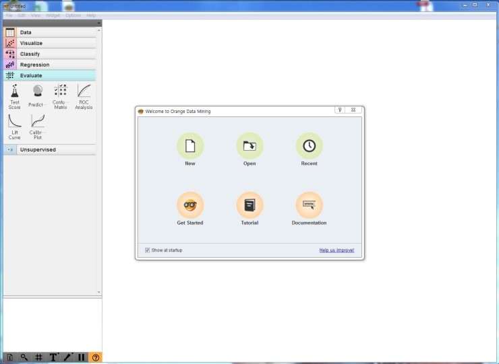The height and width of the screenshot is (364, 499).
Task: Uncheck Show at startup checkbox
Action: point(148,250)
